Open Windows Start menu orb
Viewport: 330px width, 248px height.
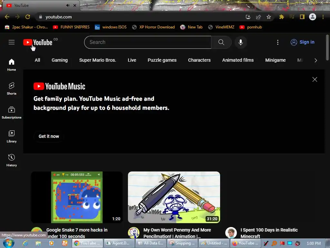[8, 243]
